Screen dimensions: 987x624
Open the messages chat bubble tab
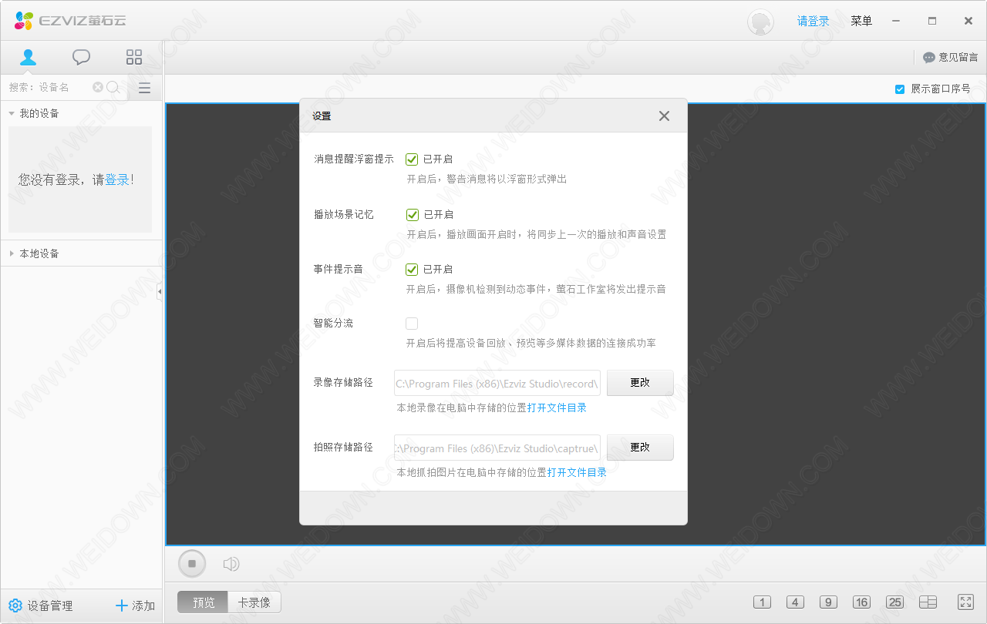point(81,57)
